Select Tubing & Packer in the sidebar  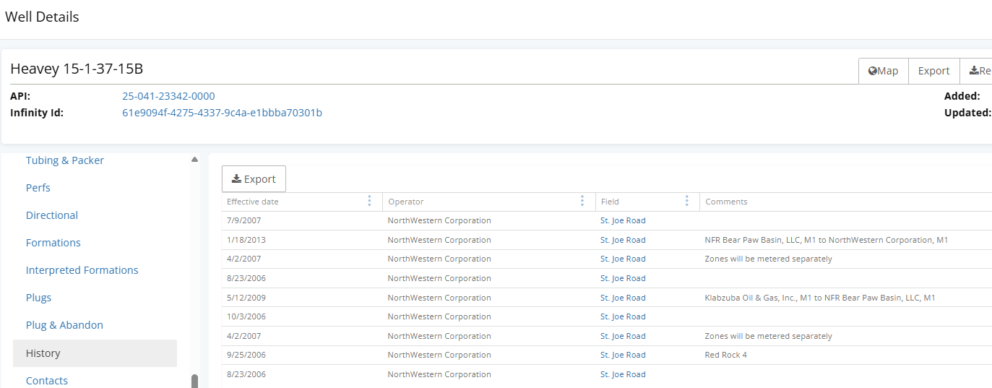(65, 160)
